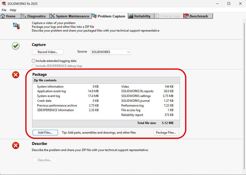Image resolution: width=246 pixels, height=175 pixels.
Task: Click the Files & Logs tab
Action: [169, 16]
